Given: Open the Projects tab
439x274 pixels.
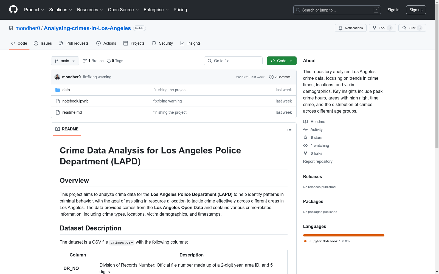Looking at the screenshot, I should [134, 43].
